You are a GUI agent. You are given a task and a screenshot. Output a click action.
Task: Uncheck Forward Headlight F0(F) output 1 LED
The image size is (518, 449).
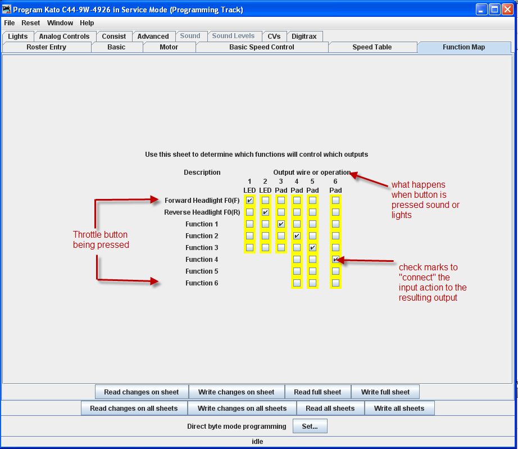(249, 201)
